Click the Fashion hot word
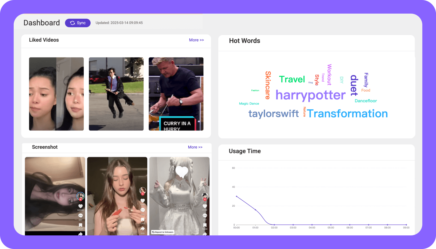 [x=255, y=90]
